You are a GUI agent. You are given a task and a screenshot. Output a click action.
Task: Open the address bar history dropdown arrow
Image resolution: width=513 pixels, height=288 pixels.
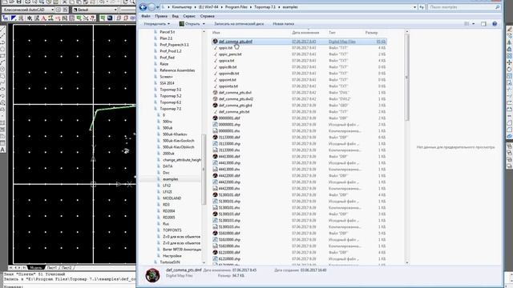click(415, 7)
